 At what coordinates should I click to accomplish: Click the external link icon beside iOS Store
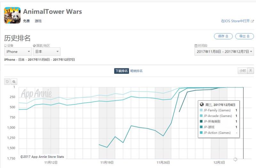(252, 21)
